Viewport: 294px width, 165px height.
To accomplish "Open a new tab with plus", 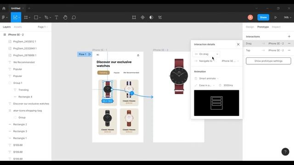I will [x=29, y=8].
